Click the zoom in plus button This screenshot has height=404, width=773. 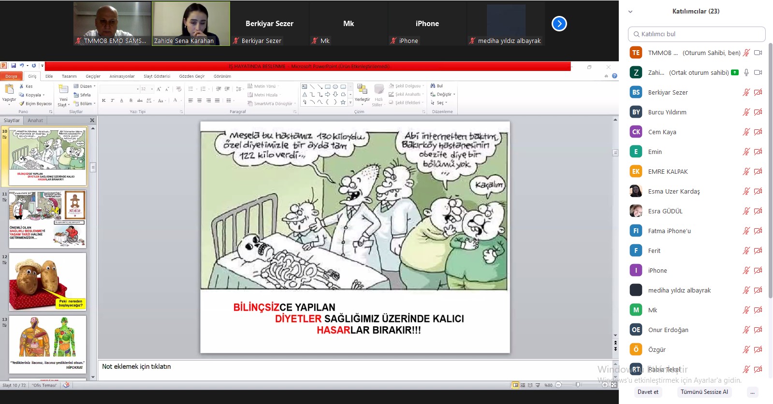[605, 385]
